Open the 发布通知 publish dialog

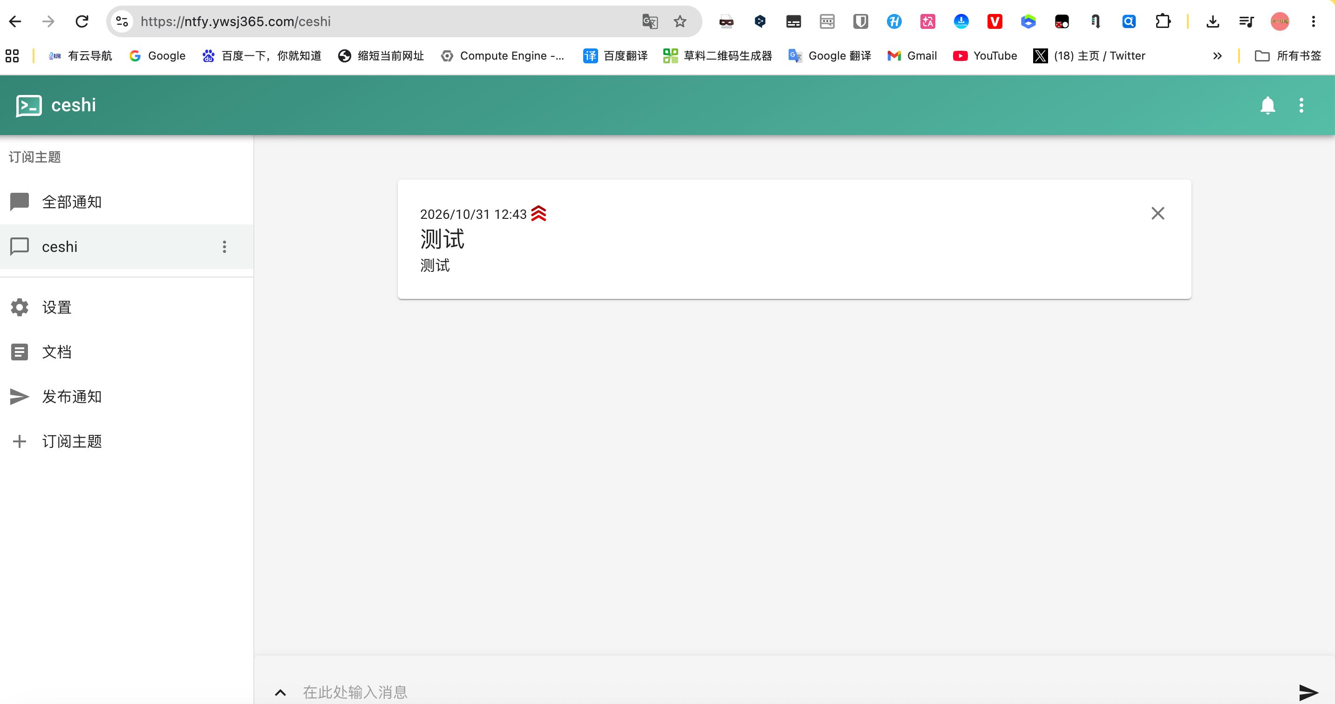tap(126, 396)
